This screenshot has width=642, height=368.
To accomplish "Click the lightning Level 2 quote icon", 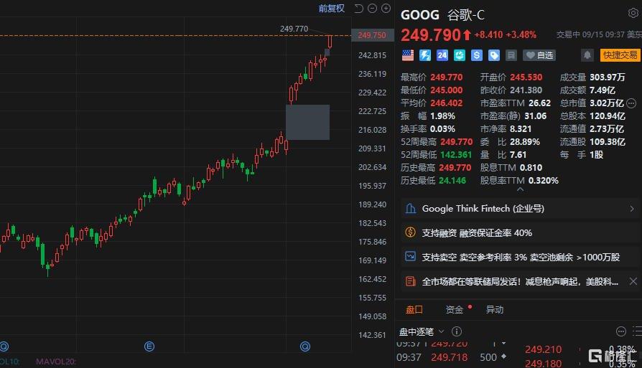I will point(425,55).
